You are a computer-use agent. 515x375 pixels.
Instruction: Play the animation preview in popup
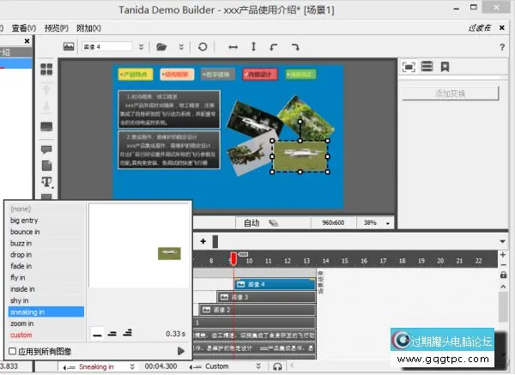pyautogui.click(x=180, y=351)
